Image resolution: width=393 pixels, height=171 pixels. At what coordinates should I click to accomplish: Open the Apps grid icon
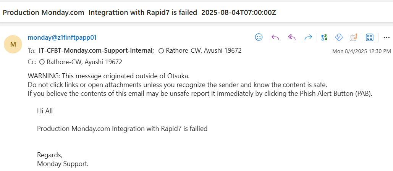coord(369,37)
